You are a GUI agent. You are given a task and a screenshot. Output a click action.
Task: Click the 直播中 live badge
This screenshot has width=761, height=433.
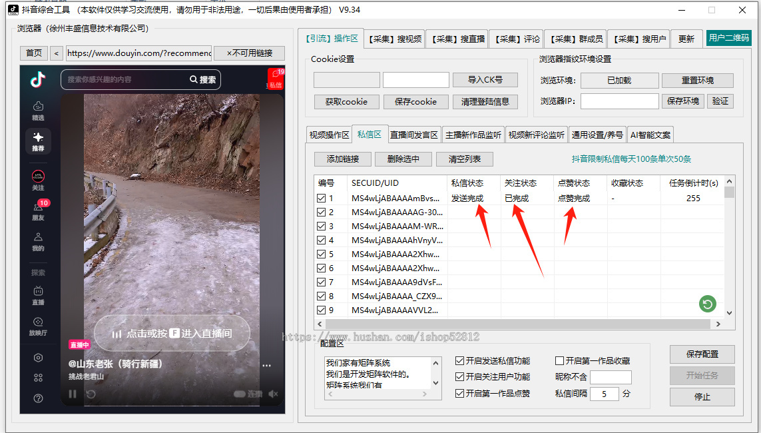pyautogui.click(x=80, y=344)
